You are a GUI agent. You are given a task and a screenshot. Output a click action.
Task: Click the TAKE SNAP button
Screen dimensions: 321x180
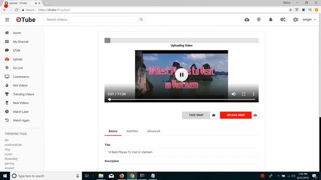tap(196, 115)
